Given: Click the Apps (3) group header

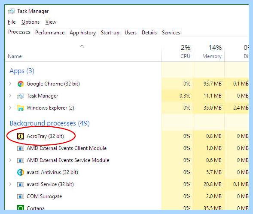Looking at the screenshot, I should pyautogui.click(x=22, y=71).
